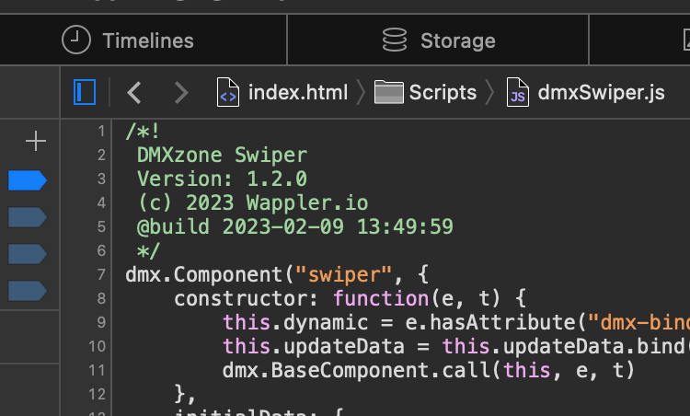The width and height of the screenshot is (690, 416).
Task: Toggle the dimmed breakpoint next to line 8
Action: (x=28, y=291)
